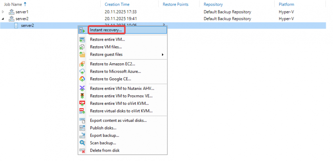Select Restore VM files... menu entry

pyautogui.click(x=105, y=47)
